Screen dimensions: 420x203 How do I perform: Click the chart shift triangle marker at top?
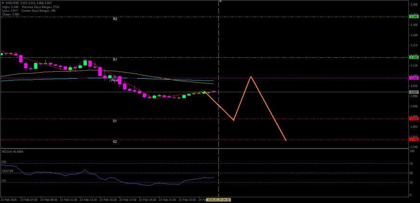pos(220,2)
